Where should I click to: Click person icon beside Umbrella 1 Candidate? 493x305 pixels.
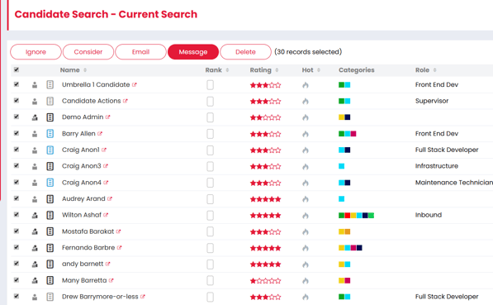click(35, 84)
